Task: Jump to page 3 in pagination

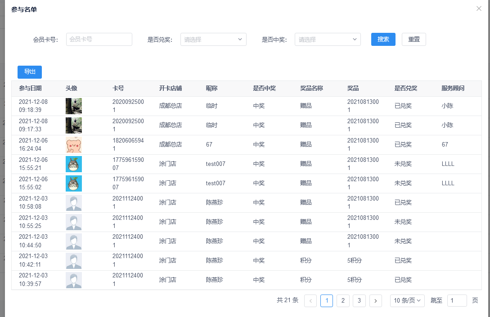Action: point(359,301)
